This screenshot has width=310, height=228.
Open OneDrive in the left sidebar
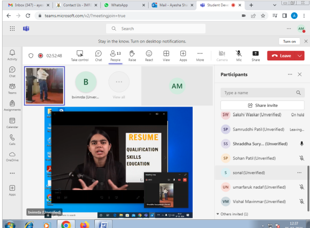coord(12,156)
